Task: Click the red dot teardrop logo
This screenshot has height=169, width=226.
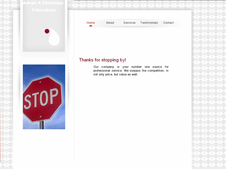Action: [x=52, y=37]
